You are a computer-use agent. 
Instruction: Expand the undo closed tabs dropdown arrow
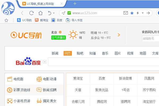(x=54, y=13)
